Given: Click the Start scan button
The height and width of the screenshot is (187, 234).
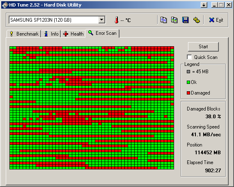Looking at the screenshot, I should click(203, 47).
